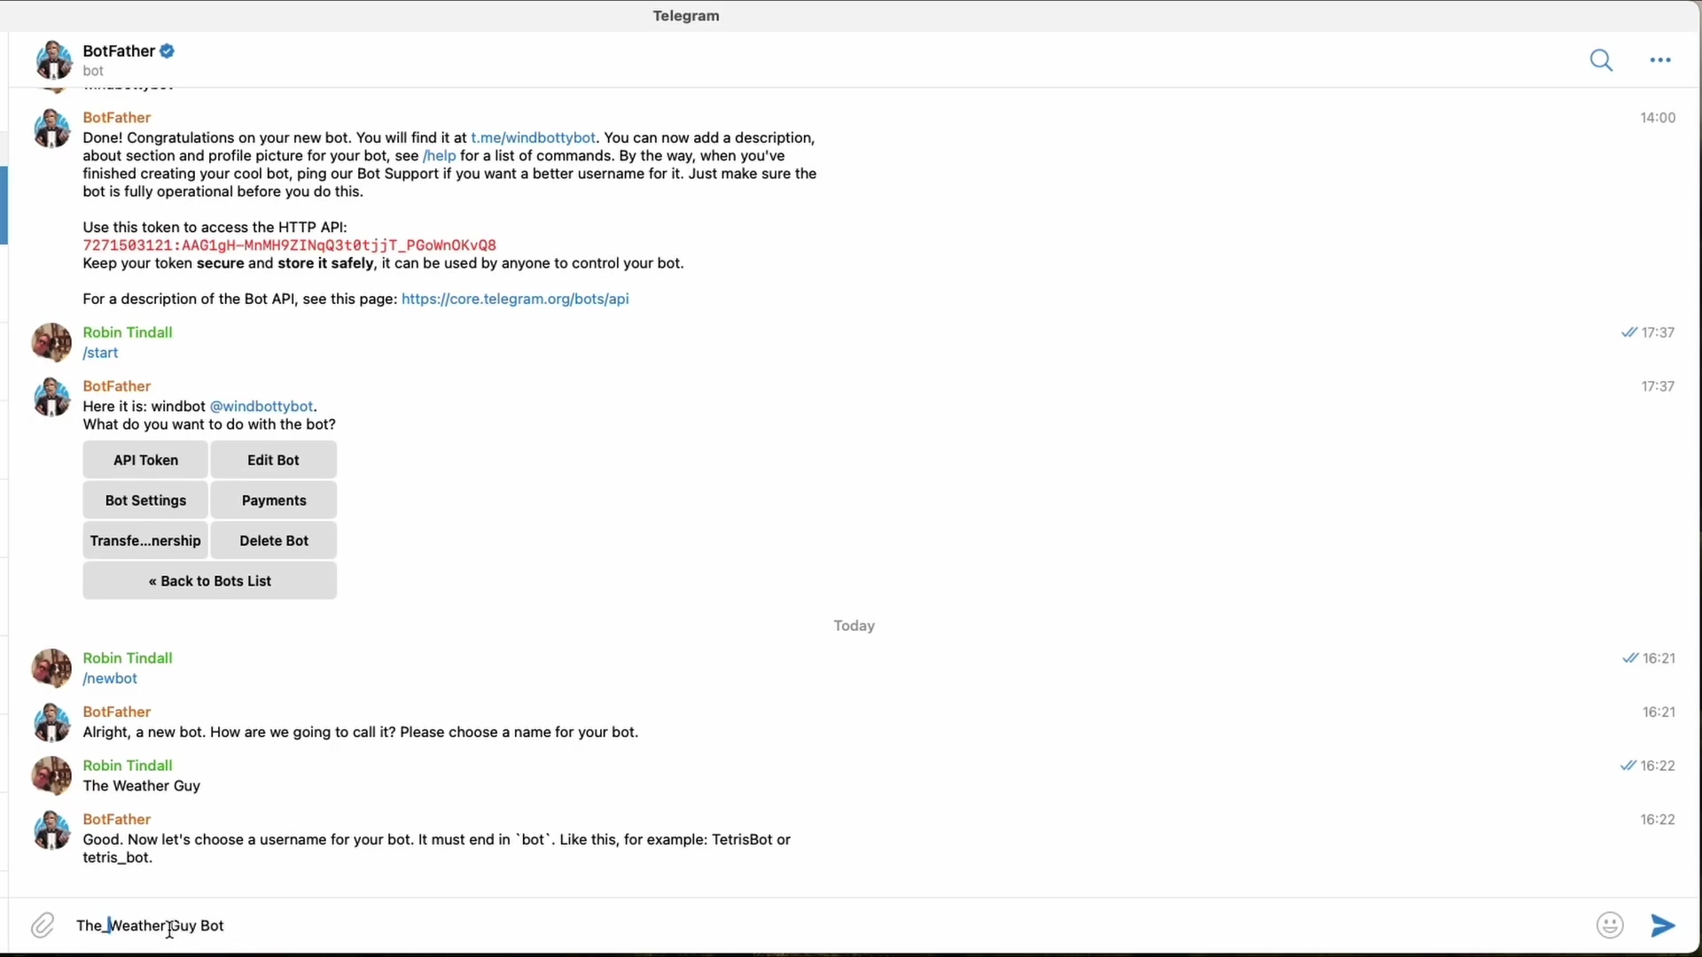This screenshot has width=1702, height=957.
Task: Click the search magnifier icon in chat header
Action: [1601, 60]
